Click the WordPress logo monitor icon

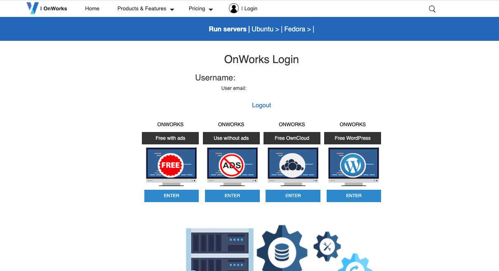point(353,164)
